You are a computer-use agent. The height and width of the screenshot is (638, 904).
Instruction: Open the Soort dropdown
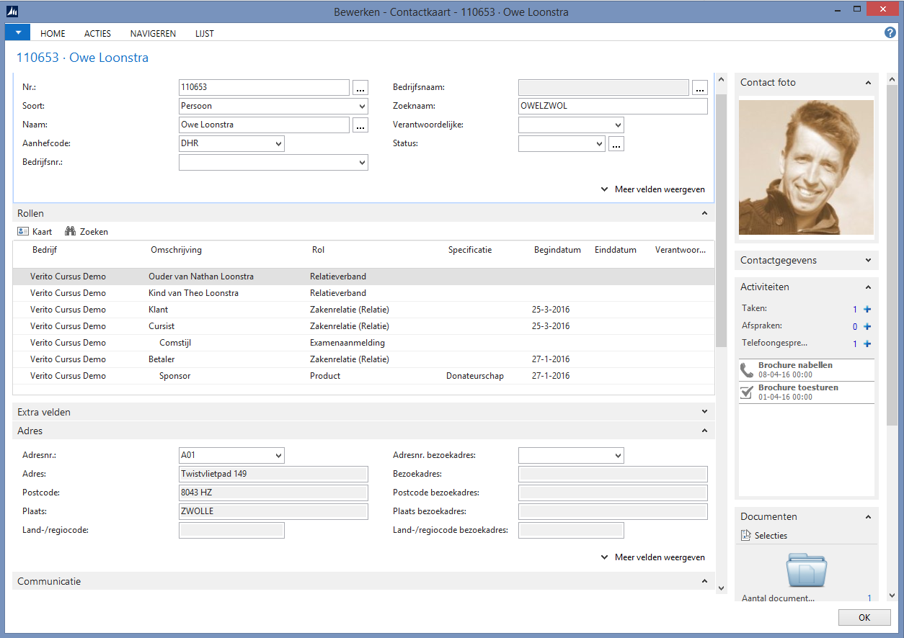tap(362, 107)
